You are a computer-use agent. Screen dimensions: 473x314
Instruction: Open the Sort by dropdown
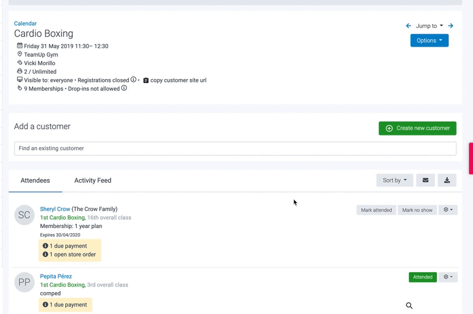tap(394, 180)
